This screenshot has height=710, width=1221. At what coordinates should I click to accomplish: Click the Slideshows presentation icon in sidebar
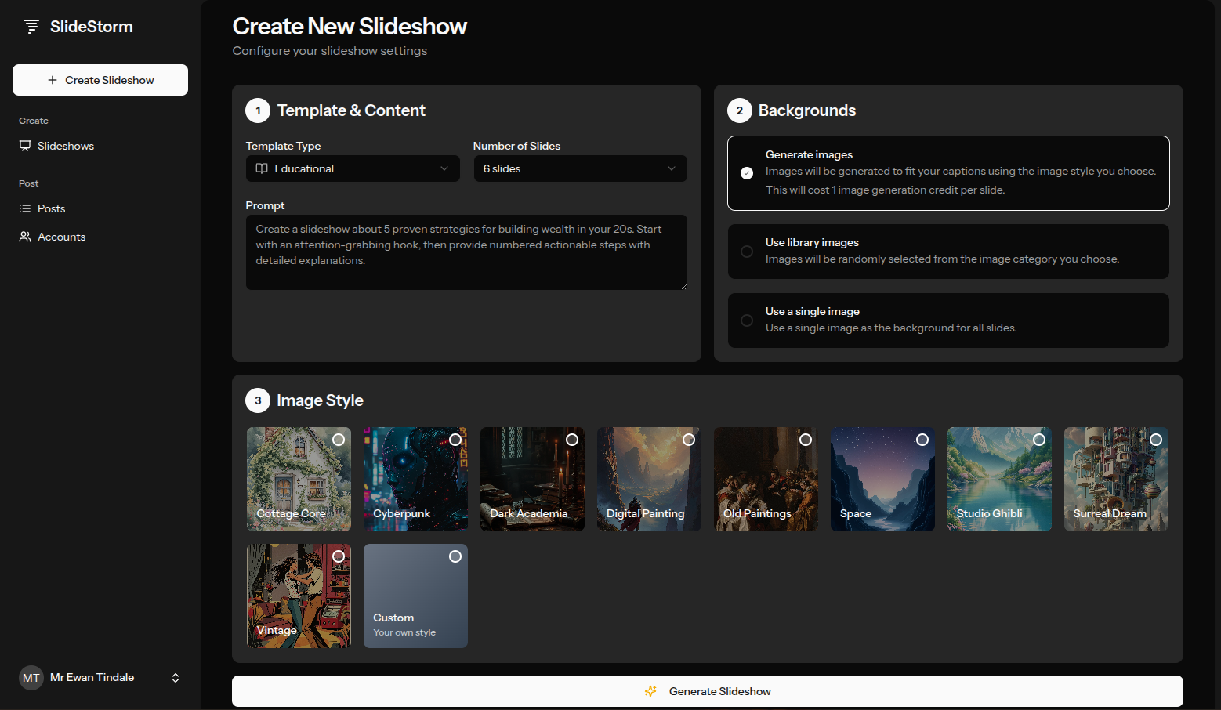click(25, 146)
